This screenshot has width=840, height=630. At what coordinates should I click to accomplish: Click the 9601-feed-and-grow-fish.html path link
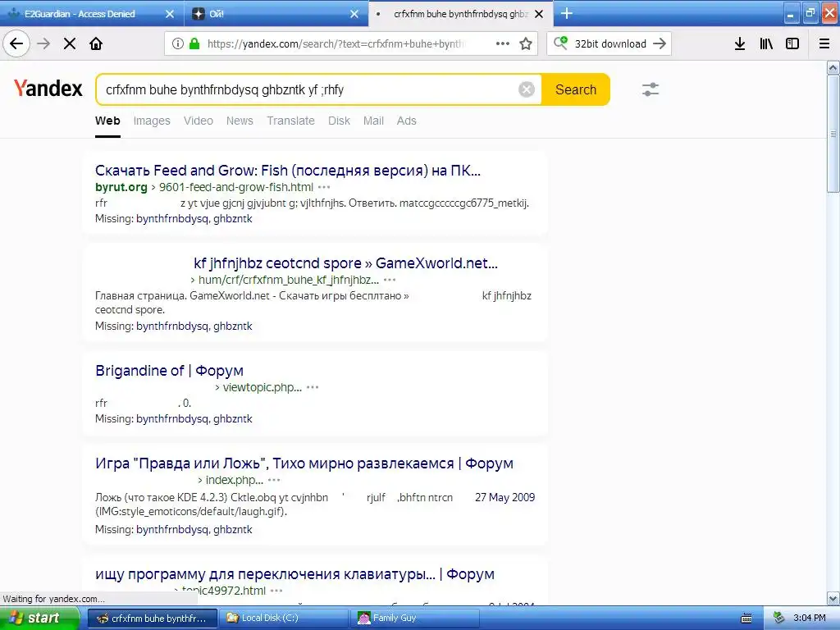(236, 187)
